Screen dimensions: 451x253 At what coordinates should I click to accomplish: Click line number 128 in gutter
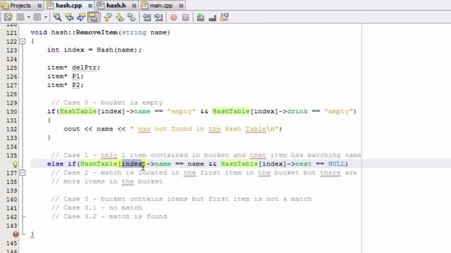pyautogui.click(x=11, y=94)
